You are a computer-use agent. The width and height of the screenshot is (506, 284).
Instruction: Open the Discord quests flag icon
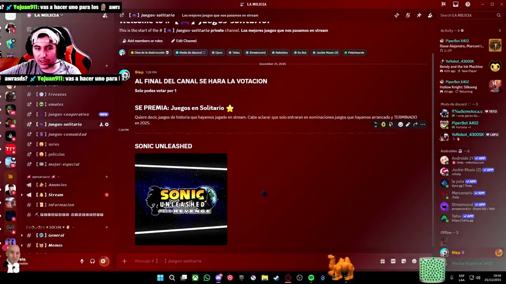point(444,4)
